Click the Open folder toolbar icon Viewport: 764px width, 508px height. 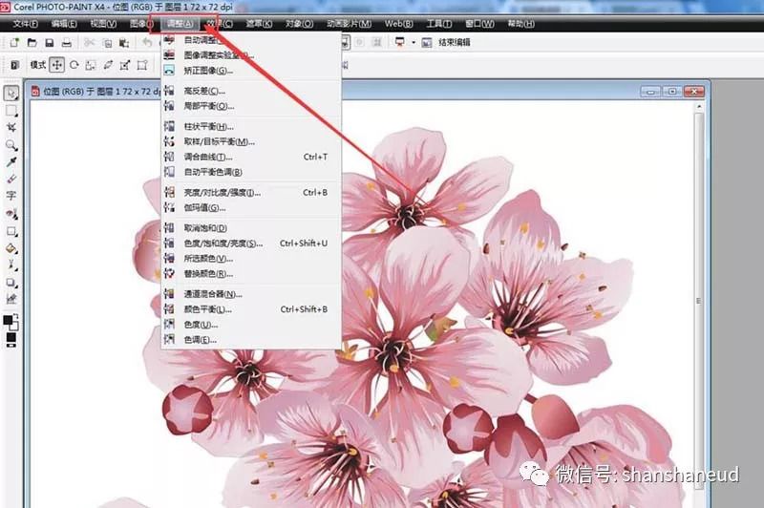pos(32,43)
